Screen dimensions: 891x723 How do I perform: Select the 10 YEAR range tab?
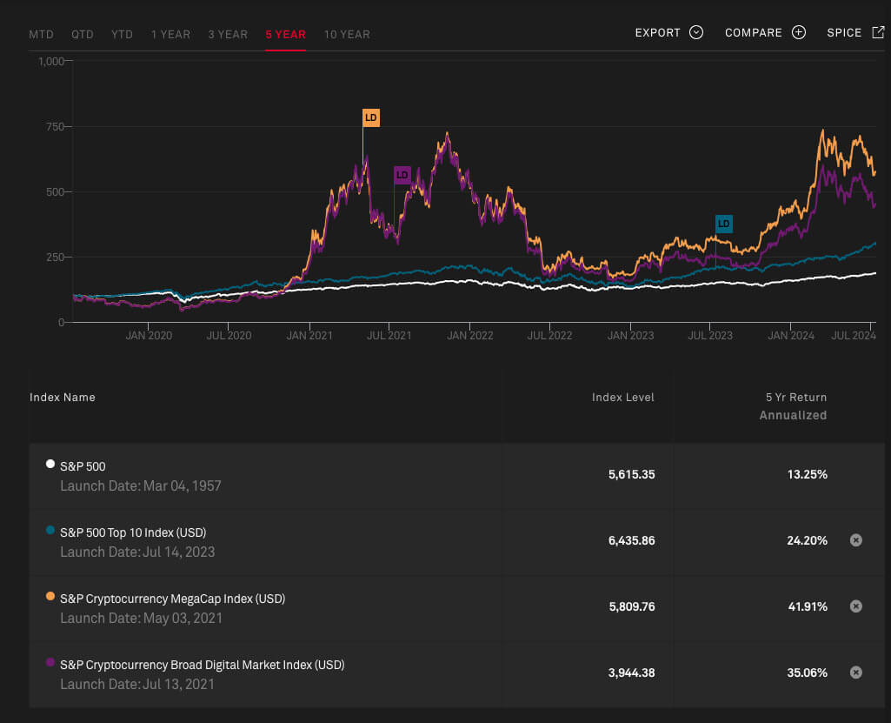[x=347, y=35]
